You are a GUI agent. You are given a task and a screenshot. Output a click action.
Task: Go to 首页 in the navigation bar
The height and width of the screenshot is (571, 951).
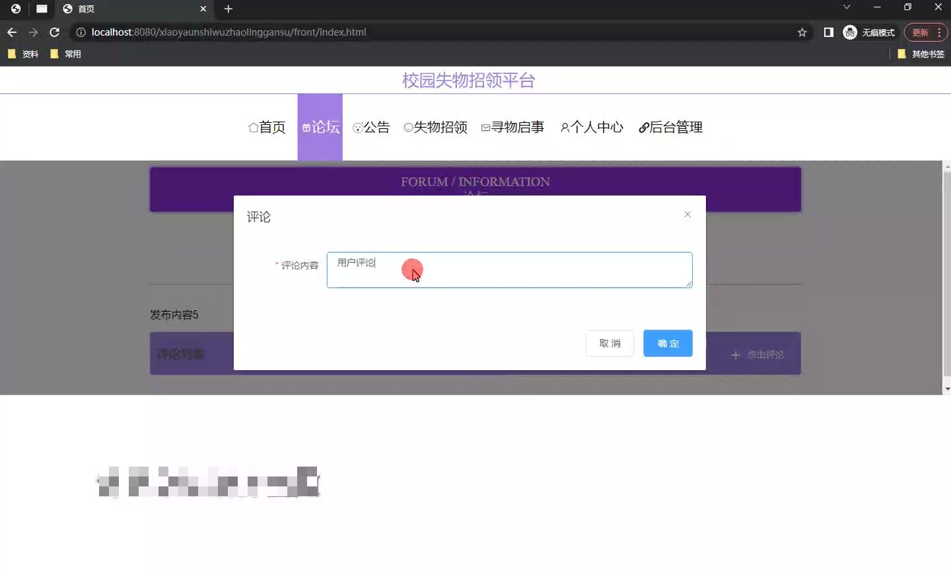tap(267, 127)
